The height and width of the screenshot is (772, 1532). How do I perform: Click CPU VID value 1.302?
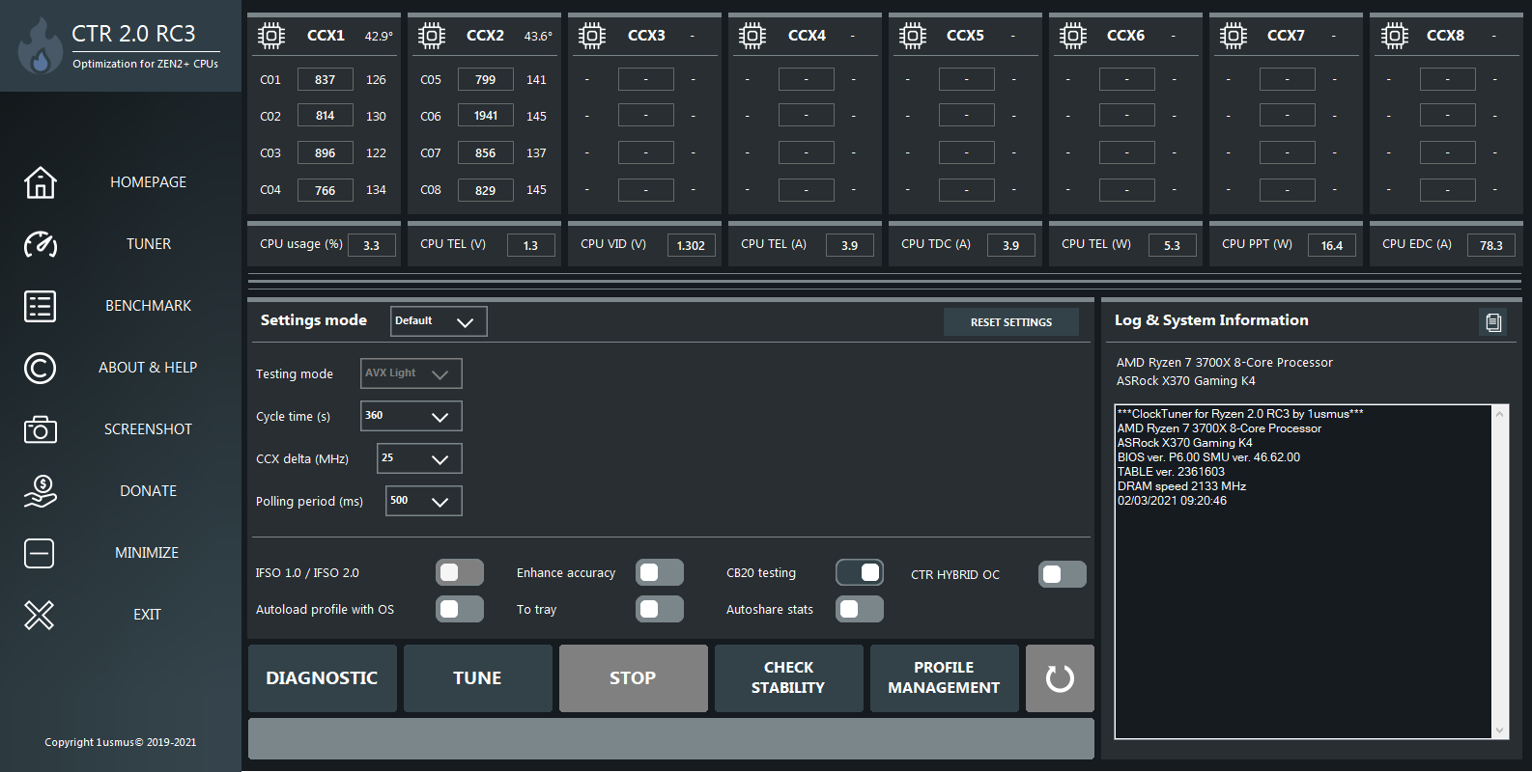click(692, 245)
